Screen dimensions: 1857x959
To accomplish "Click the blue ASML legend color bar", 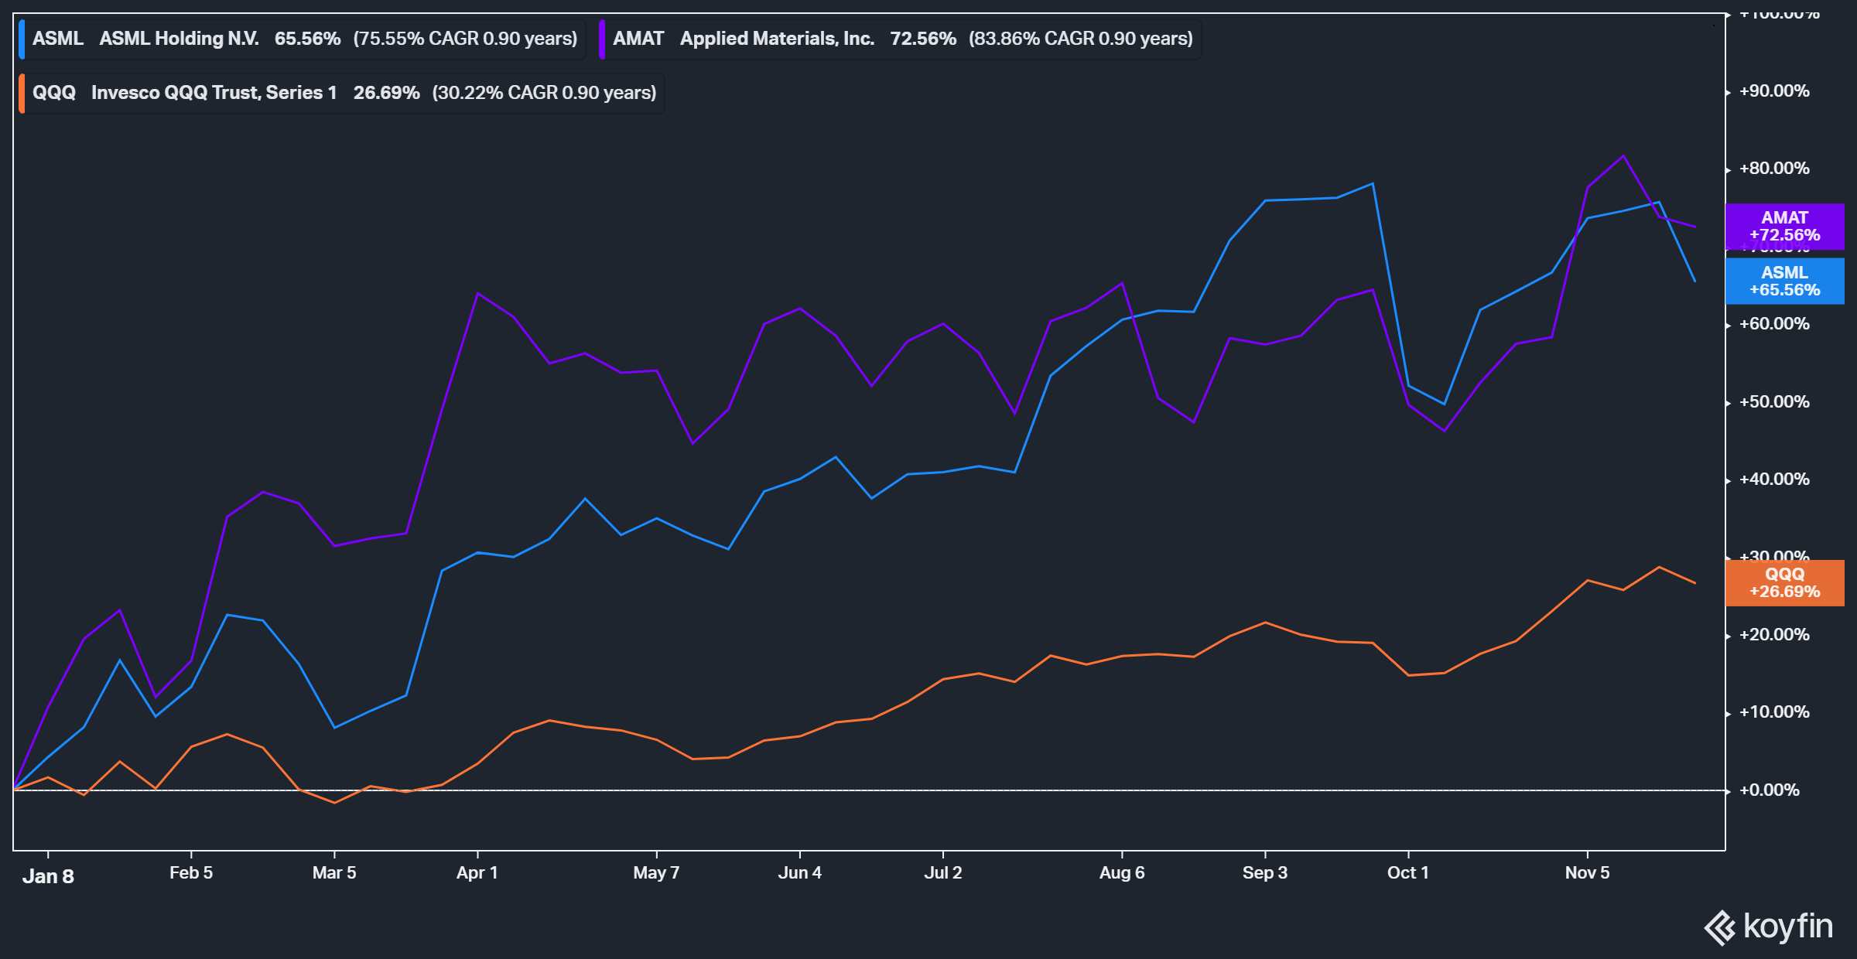I will click(22, 39).
